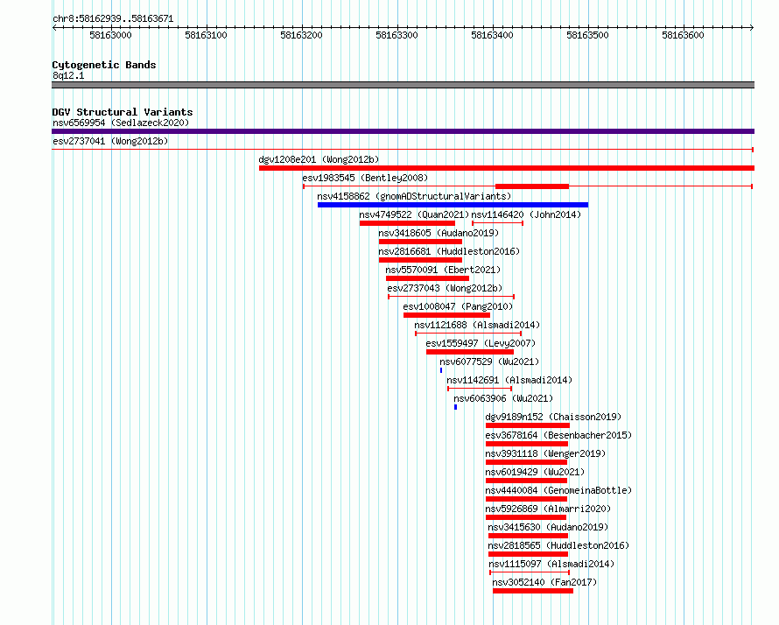Click nsv3931118 (Wenger2019) label
779x625 pixels.
(x=545, y=453)
